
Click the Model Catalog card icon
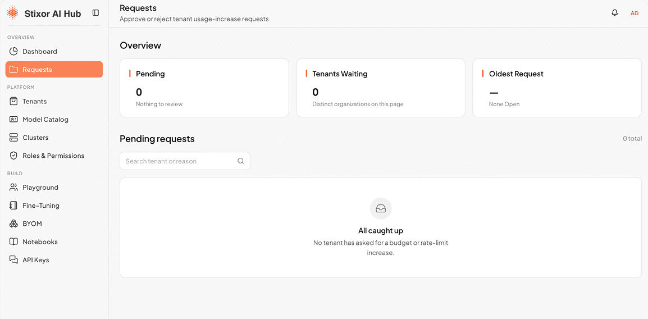click(13, 120)
